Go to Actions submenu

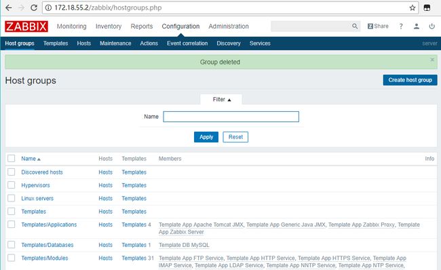(x=149, y=43)
